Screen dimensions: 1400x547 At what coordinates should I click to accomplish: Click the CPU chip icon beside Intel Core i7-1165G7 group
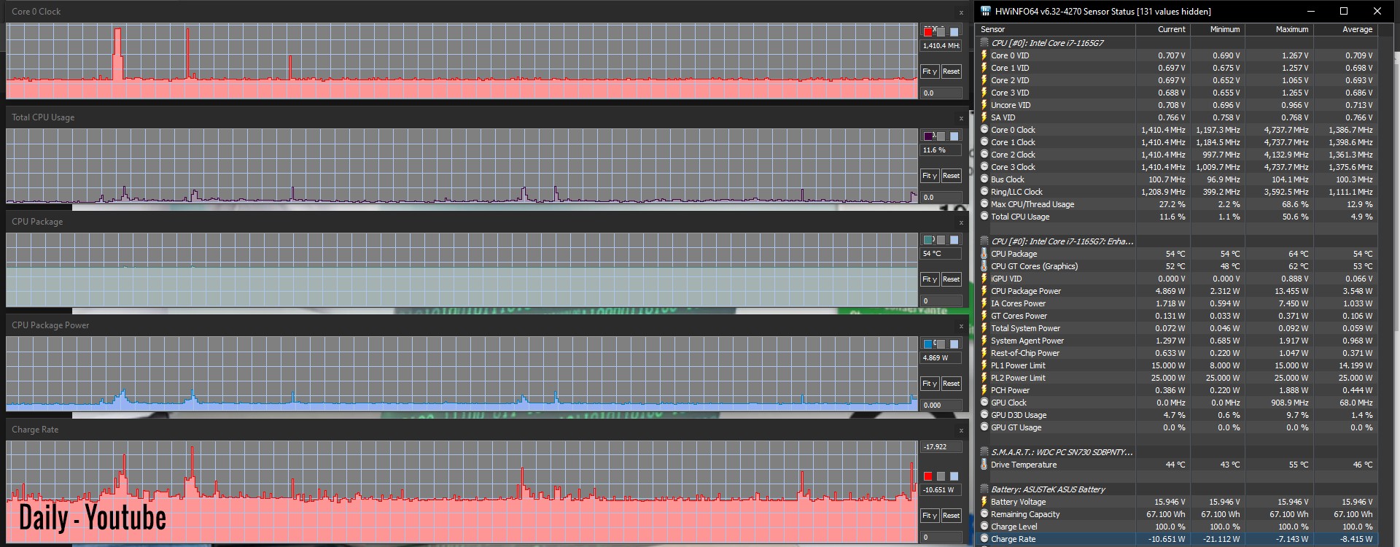(x=984, y=43)
